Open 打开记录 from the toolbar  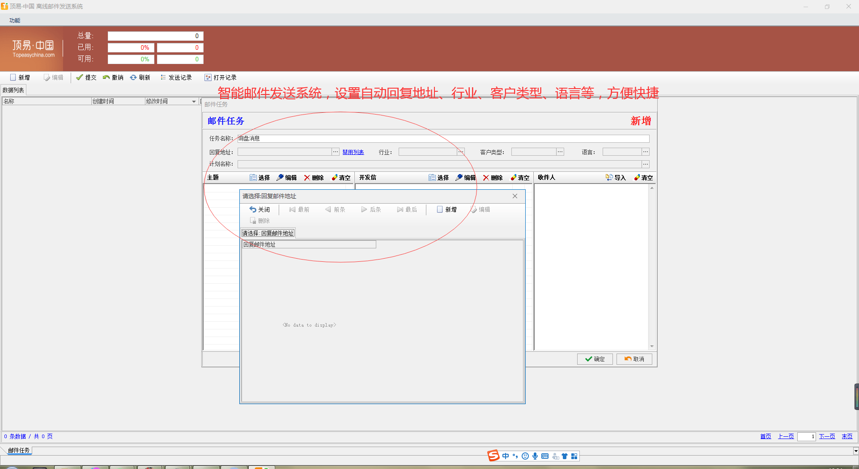(x=221, y=77)
